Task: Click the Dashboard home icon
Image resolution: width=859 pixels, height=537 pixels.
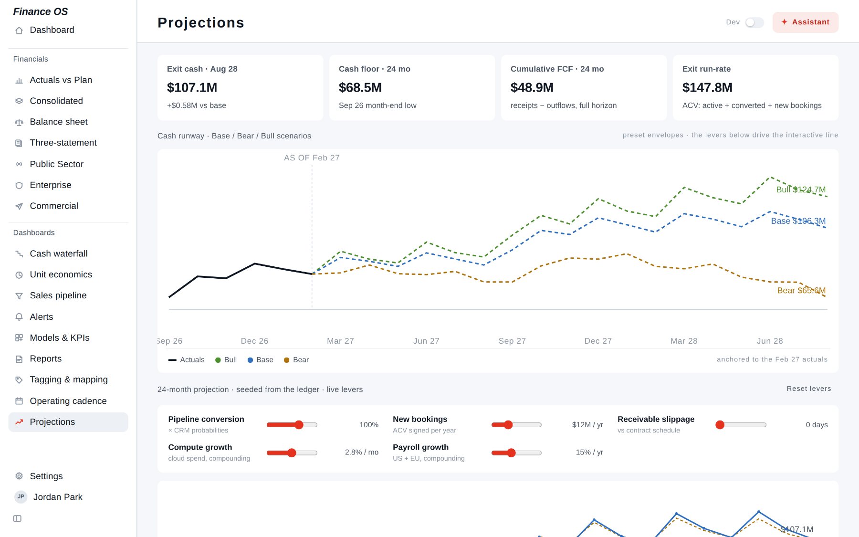Action: coord(19,31)
